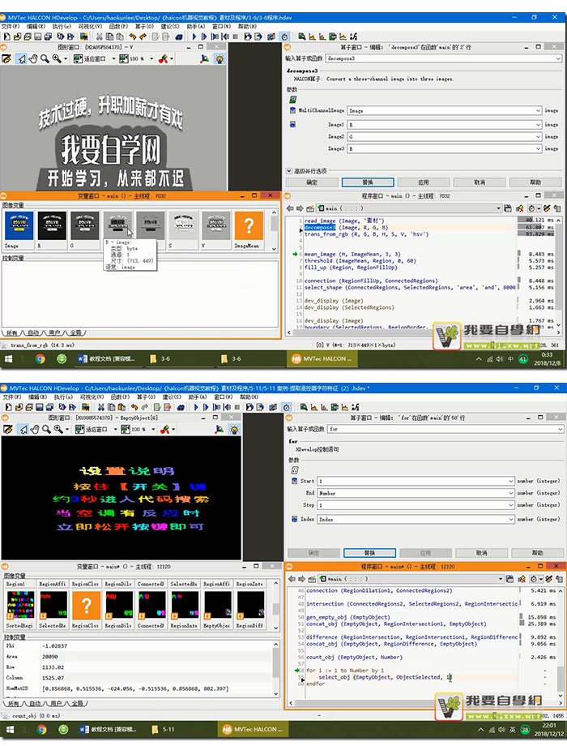Select the SortedRegi colorful variable thumbnail
567x746 pixels.
click(20, 605)
